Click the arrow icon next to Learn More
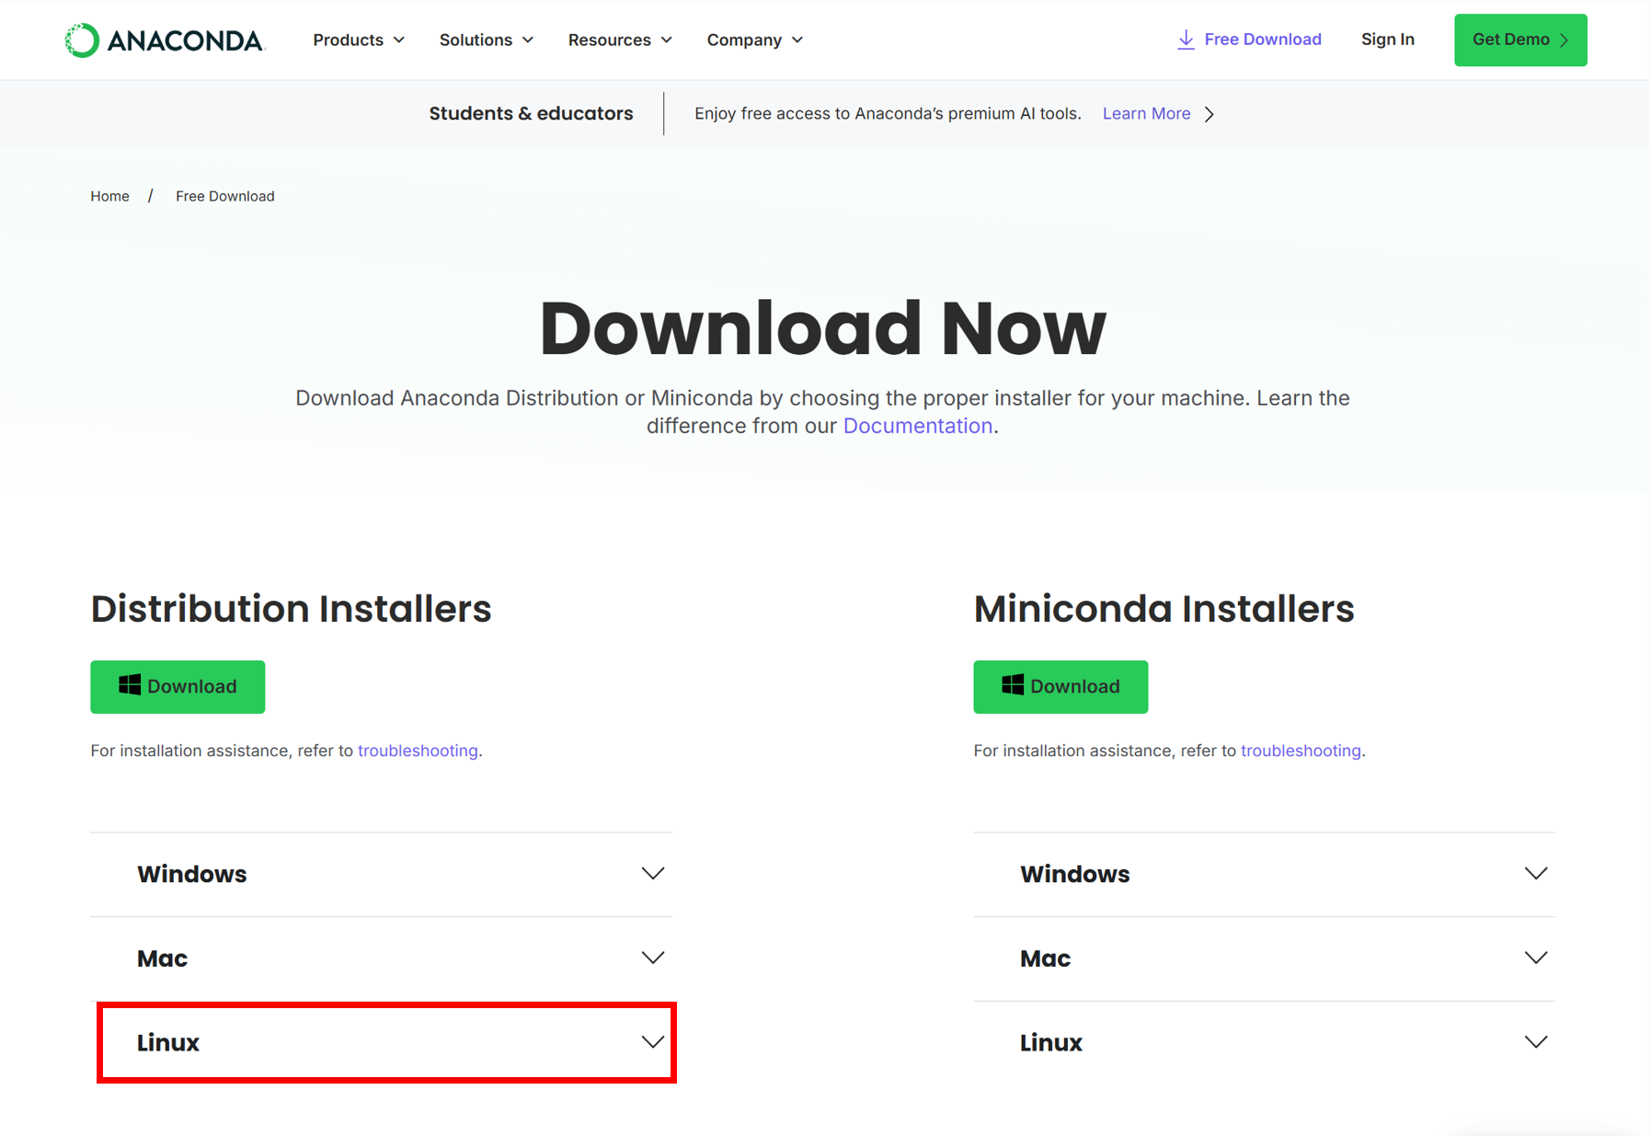Viewport: 1651px width, 1136px height. (1210, 114)
